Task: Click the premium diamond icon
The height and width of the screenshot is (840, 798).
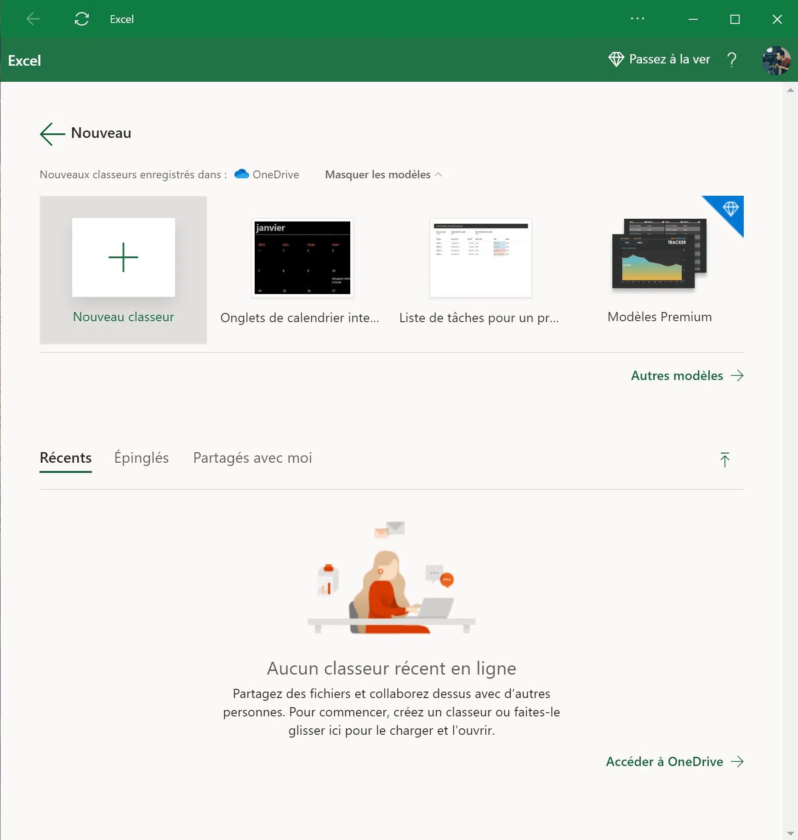Action: click(x=616, y=59)
